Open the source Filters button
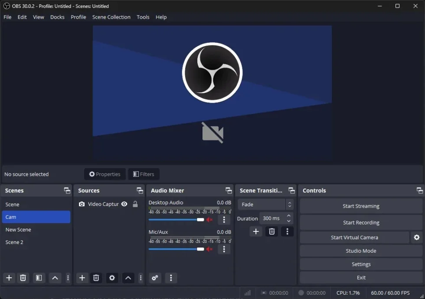Viewport: 425px width, 299px height. tap(144, 174)
